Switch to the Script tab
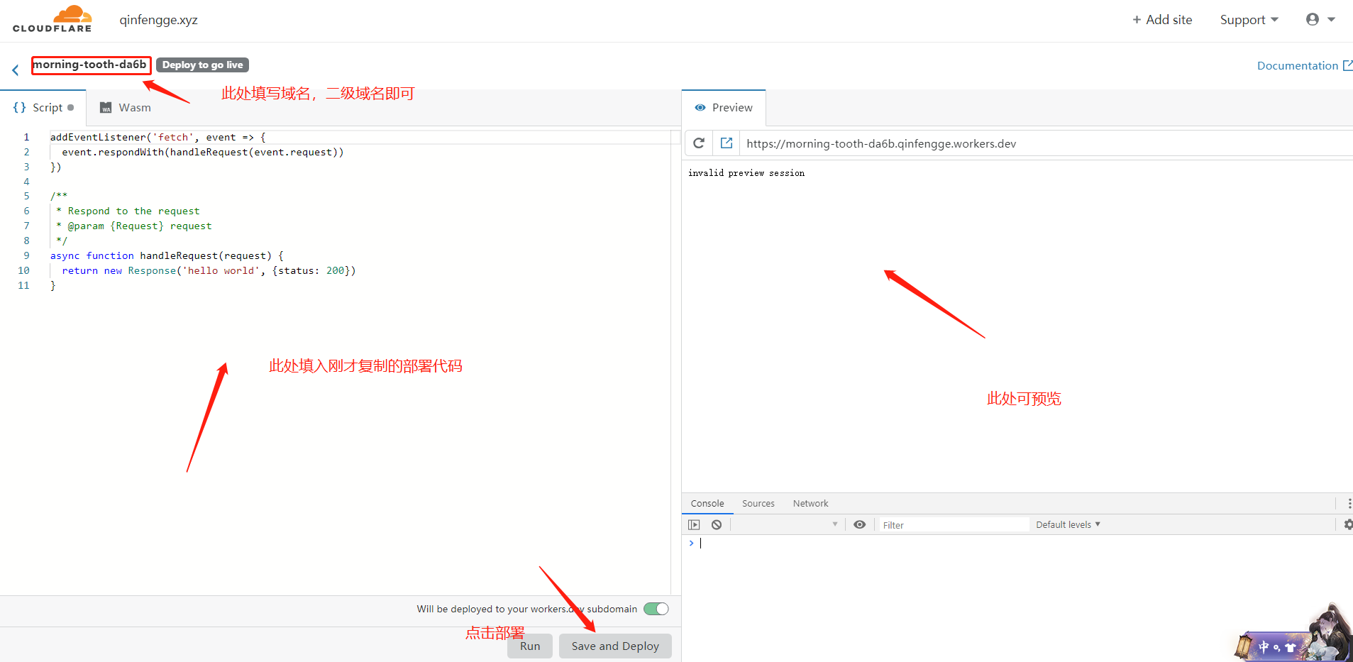This screenshot has width=1353, height=662. click(43, 108)
